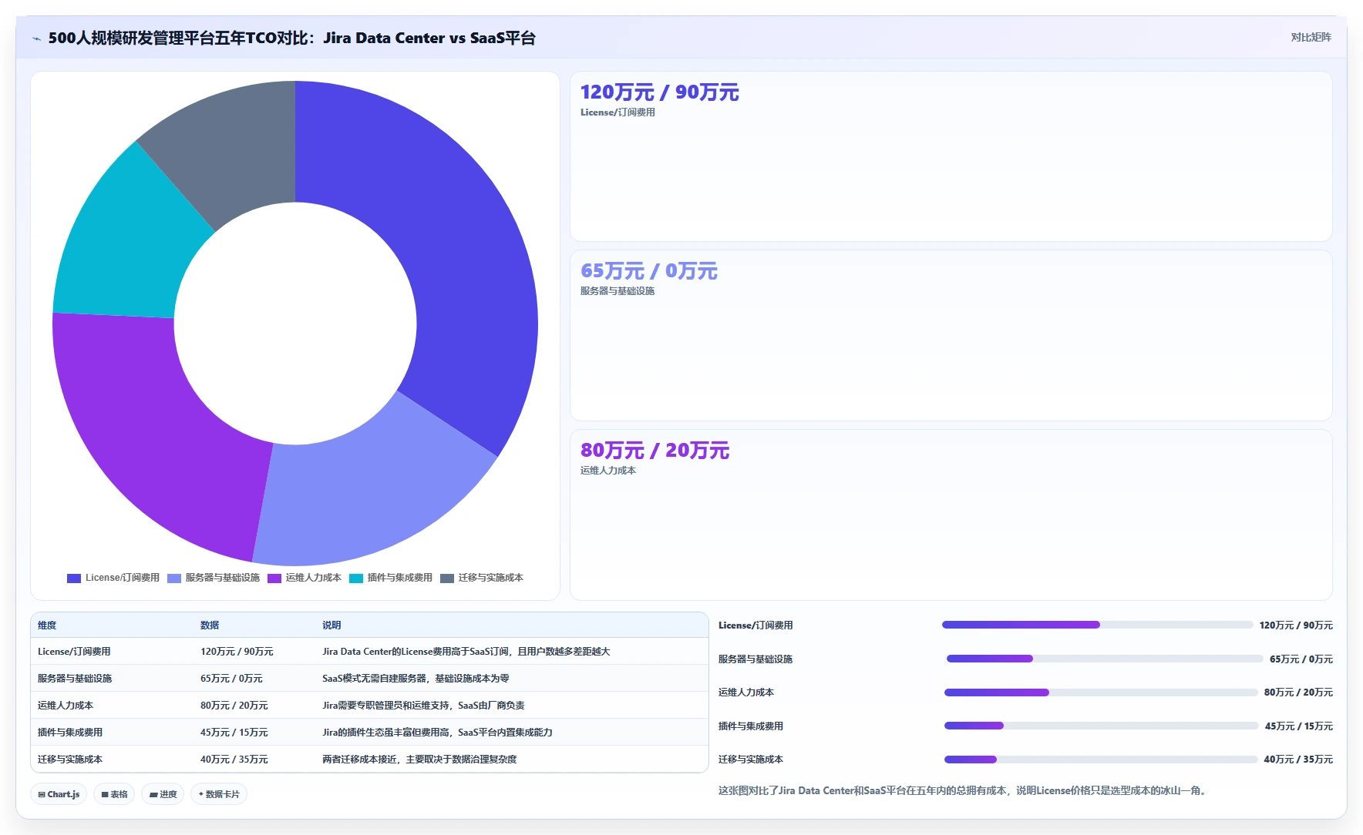The image size is (1363, 835).
Task: Toggle 插件与集成费用 legend item
Action: click(x=391, y=578)
